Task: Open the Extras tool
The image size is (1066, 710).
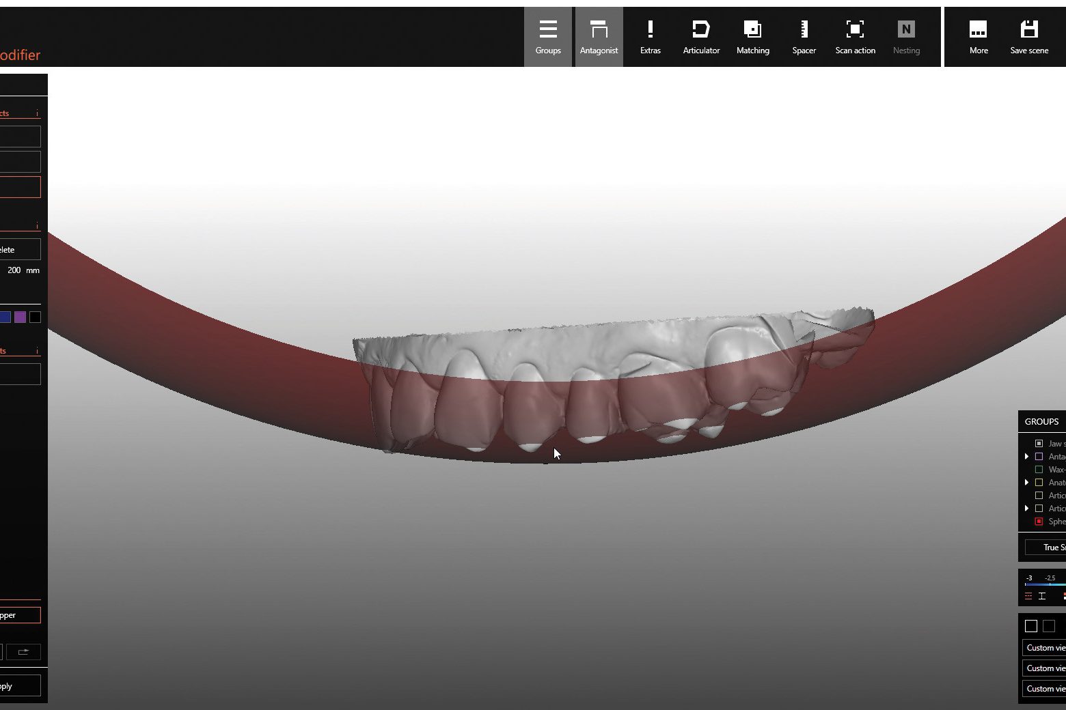Action: pyautogui.click(x=650, y=37)
